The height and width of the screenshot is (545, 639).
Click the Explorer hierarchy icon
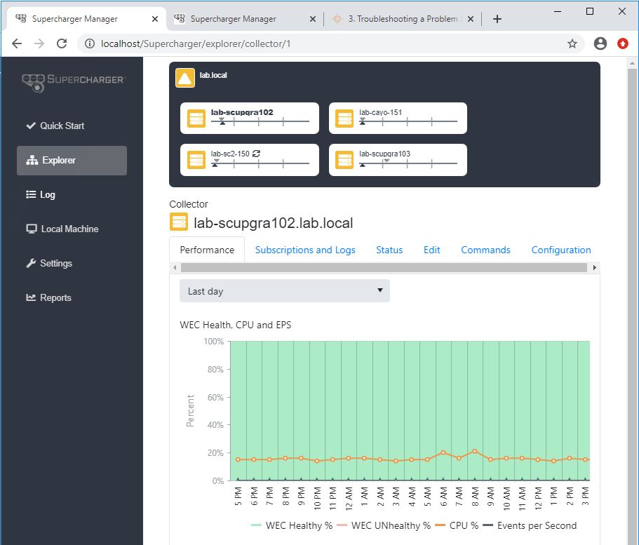[x=32, y=160]
